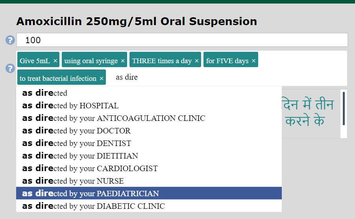Click the help icon beside the quantity field
Viewport: 355px width, 219px height.
10,40
